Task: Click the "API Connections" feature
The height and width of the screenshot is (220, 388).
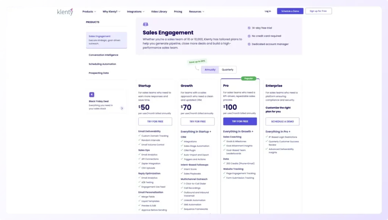Action: pos(150,159)
